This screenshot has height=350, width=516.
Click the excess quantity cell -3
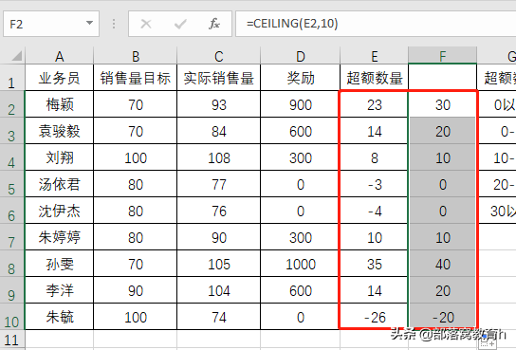[x=374, y=184]
